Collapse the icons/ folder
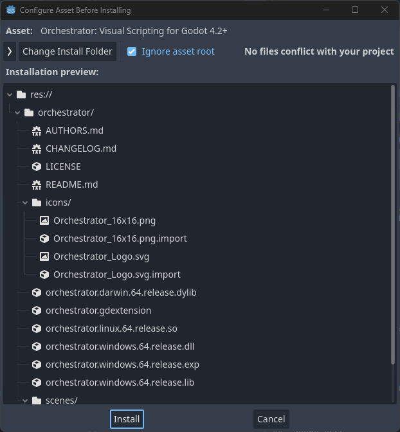Image resolution: width=400 pixels, height=432 pixels. (x=25, y=203)
